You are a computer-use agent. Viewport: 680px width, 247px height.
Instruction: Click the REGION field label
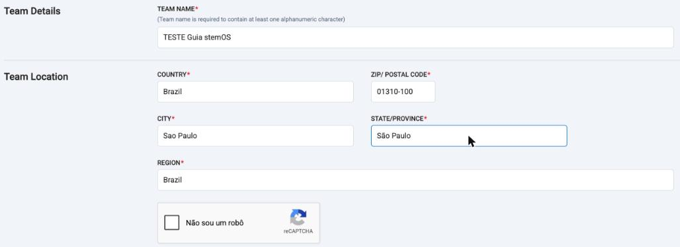pyautogui.click(x=171, y=163)
